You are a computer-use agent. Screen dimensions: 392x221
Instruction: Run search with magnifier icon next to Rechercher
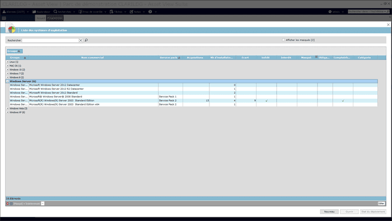click(86, 40)
